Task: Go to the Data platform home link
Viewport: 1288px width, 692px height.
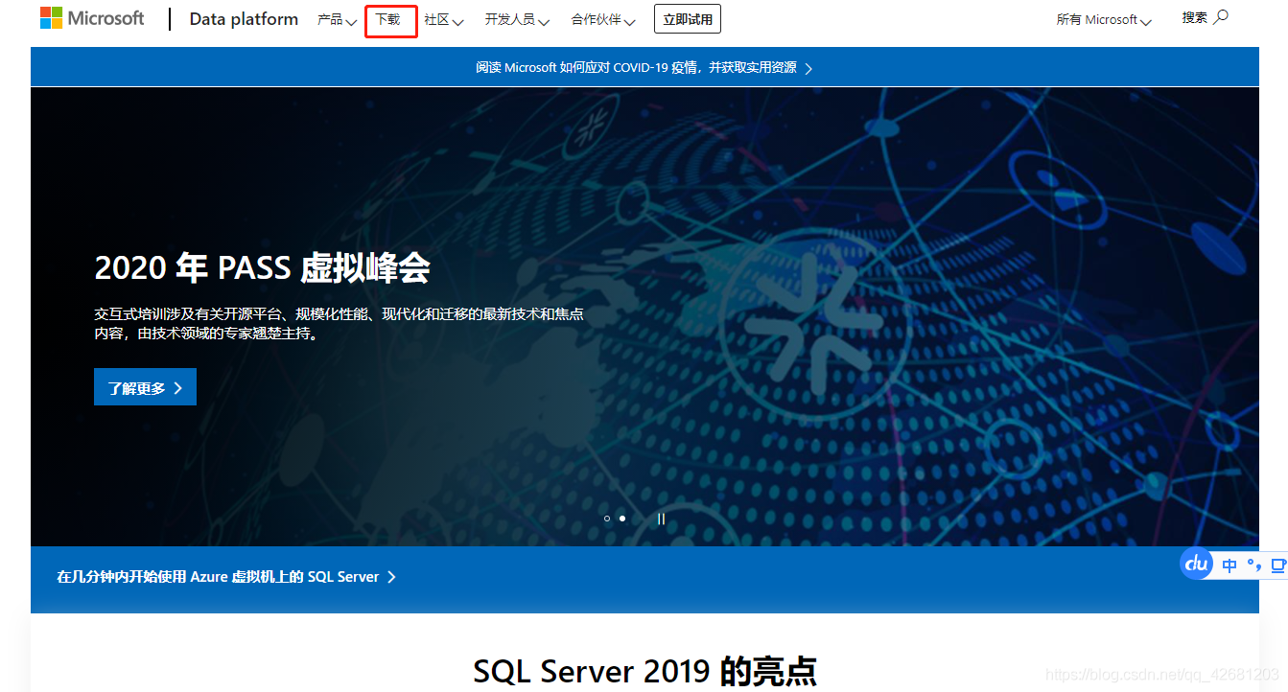Action: [x=244, y=19]
